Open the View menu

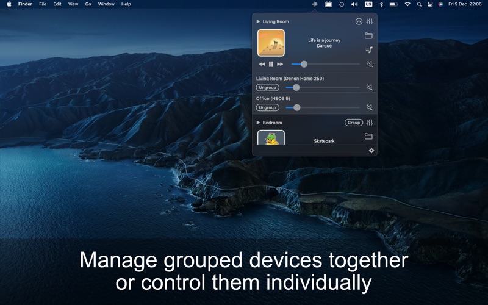(73, 4)
